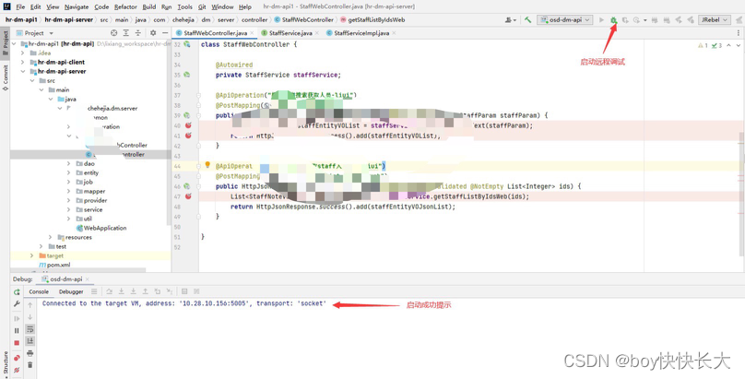Open the File menu
Viewport: 745px width, 379px height.
click(20, 6)
